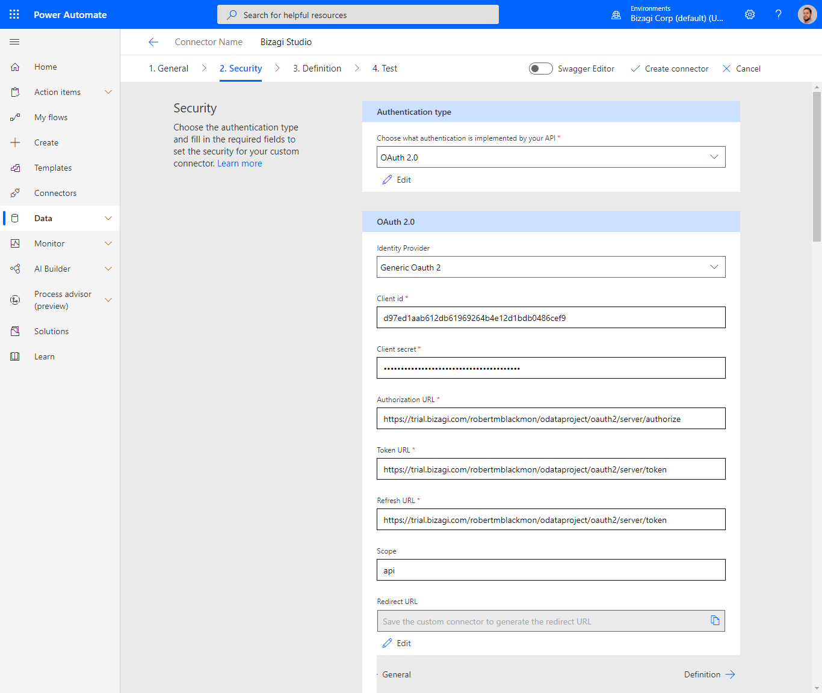Open the app launcher waffle icon
Screen dimensions: 822x693
pos(14,14)
